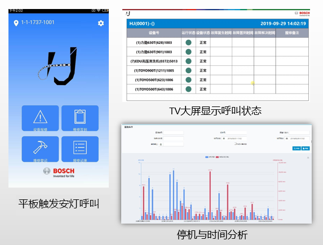This screenshot has width=323, height=245.
Task: Click the HJ logo on the tablet home screen
Action: [x=57, y=66]
